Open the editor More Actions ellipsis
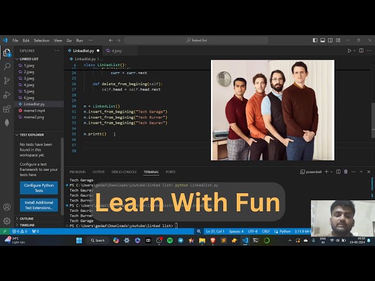The width and height of the screenshot is (375, 281). click(x=369, y=51)
